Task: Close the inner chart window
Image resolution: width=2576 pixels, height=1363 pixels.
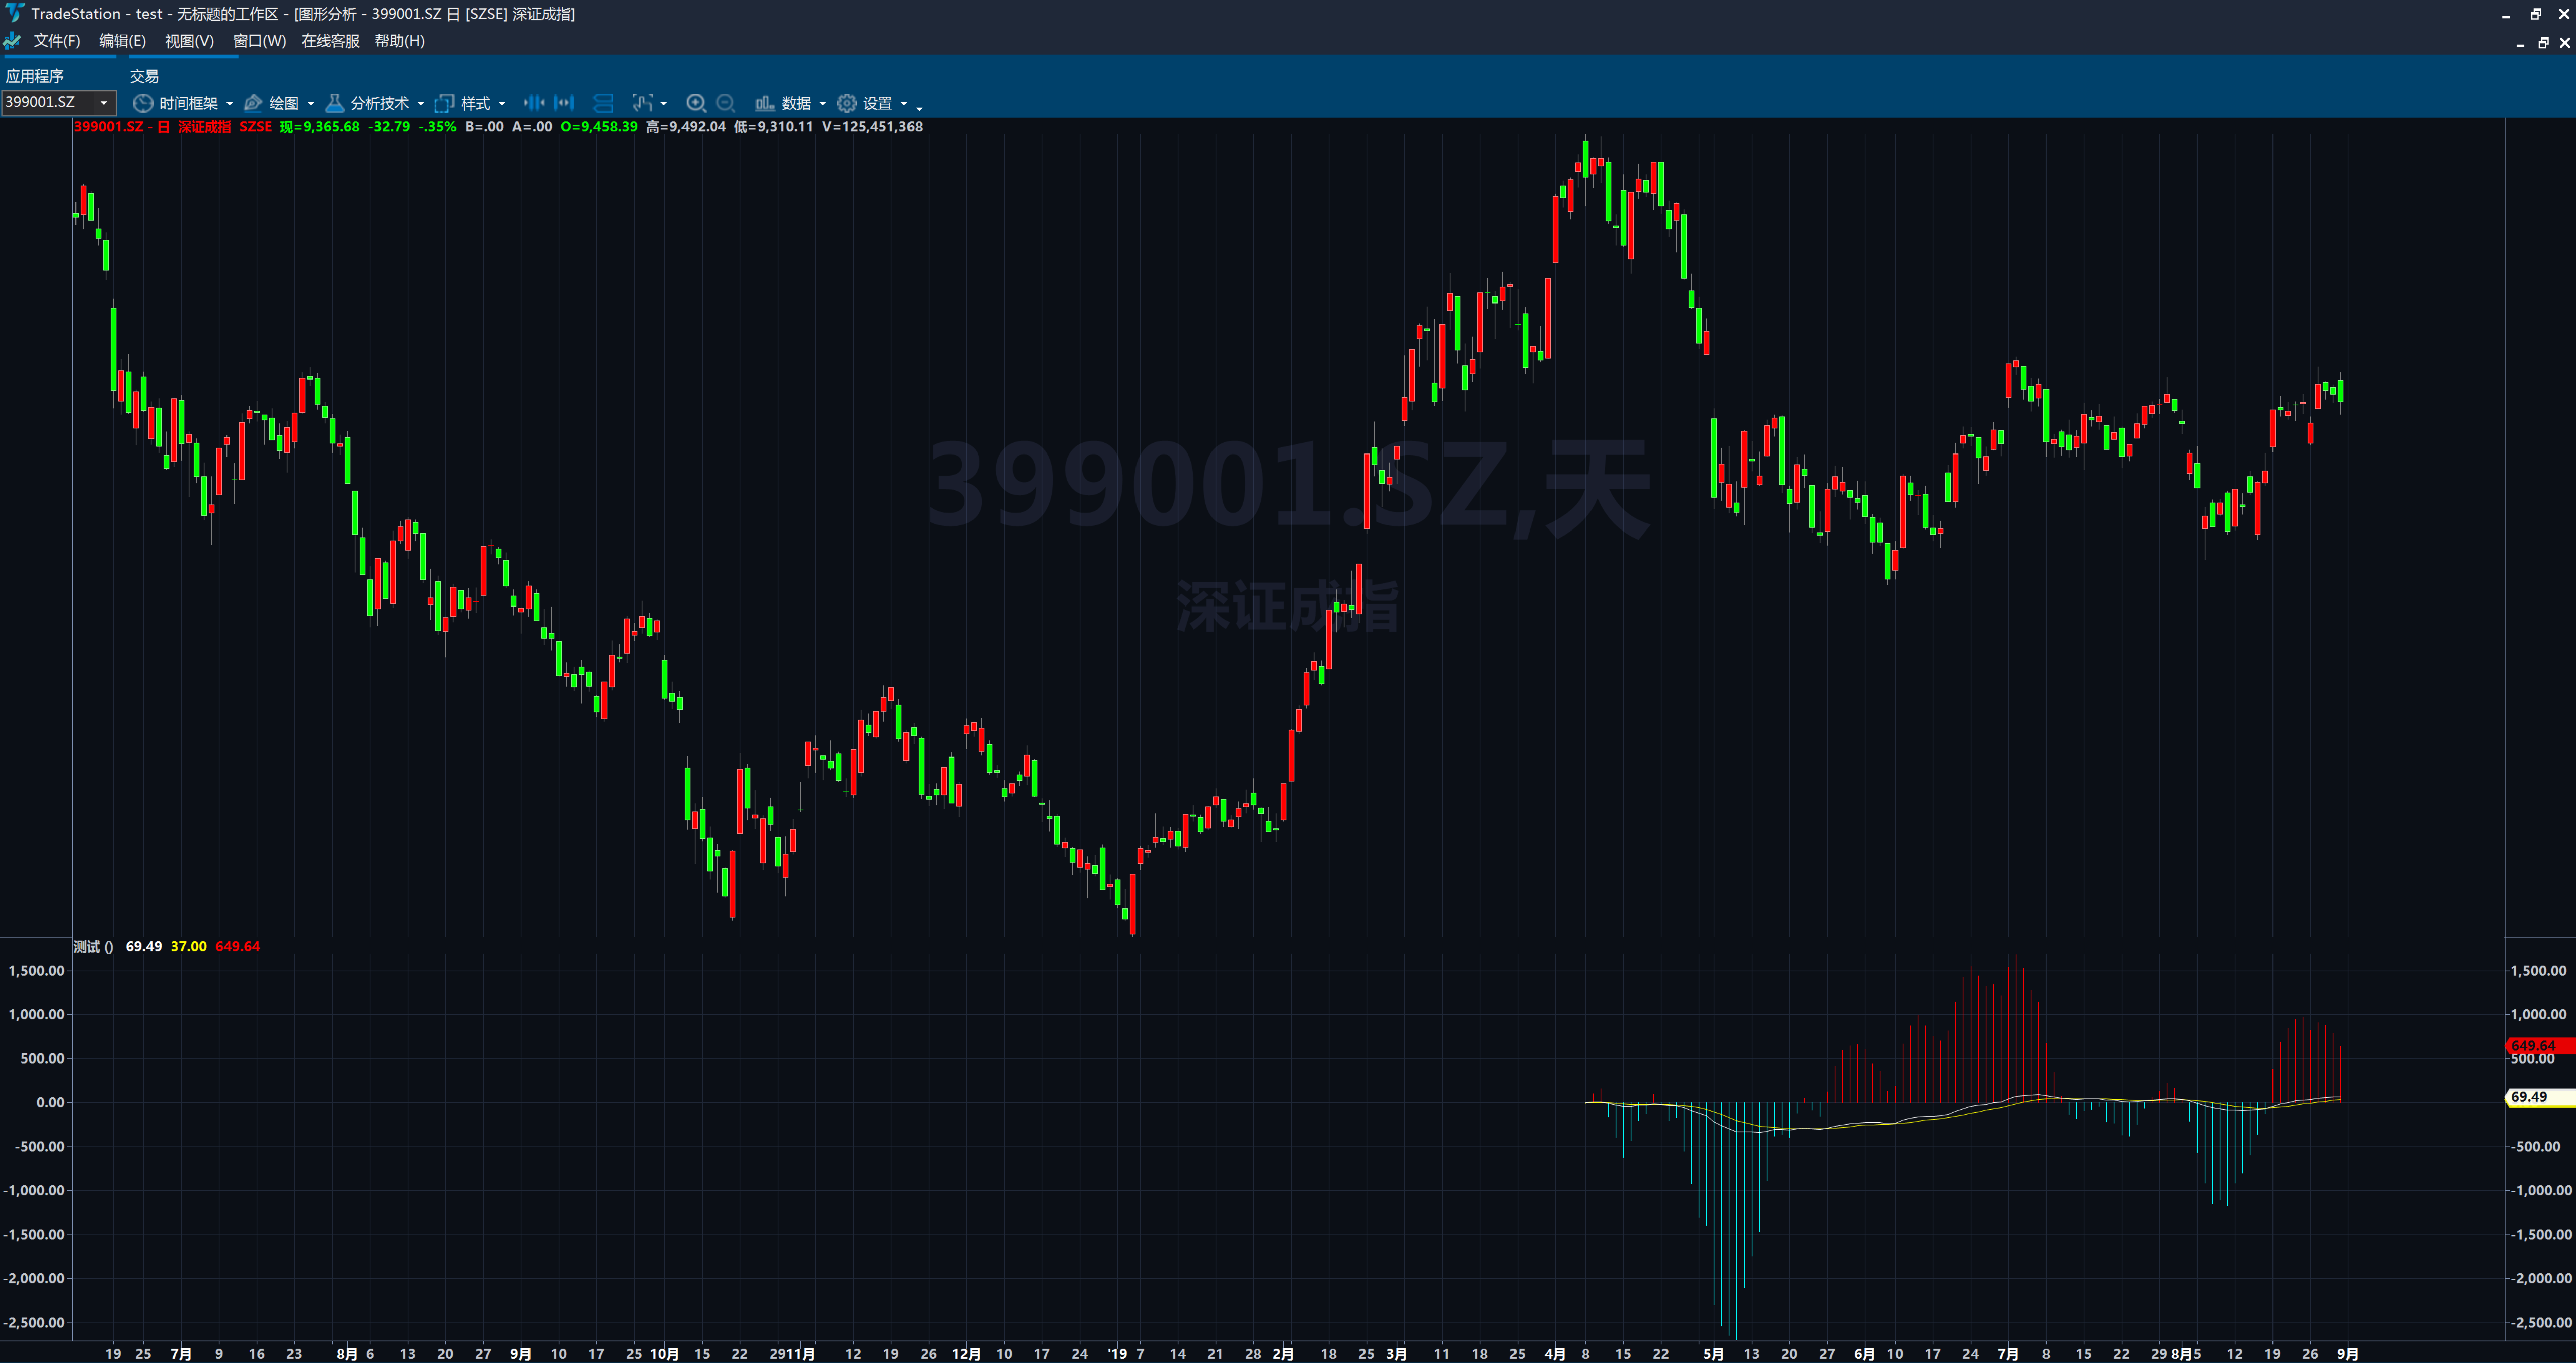Action: (2565, 43)
